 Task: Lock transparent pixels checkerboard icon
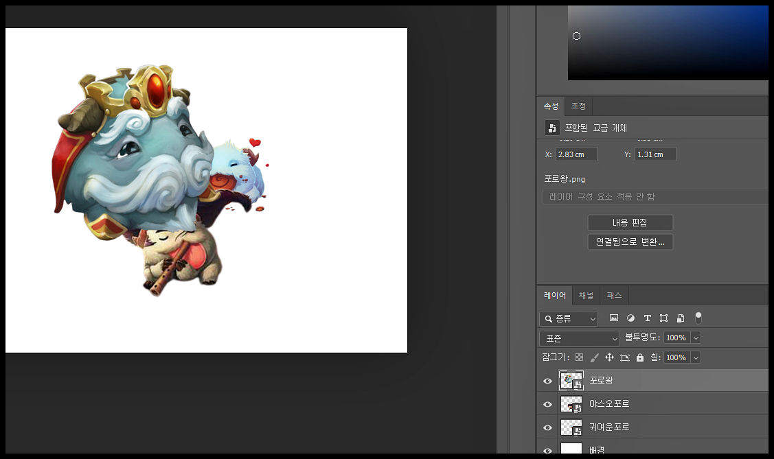(x=579, y=357)
